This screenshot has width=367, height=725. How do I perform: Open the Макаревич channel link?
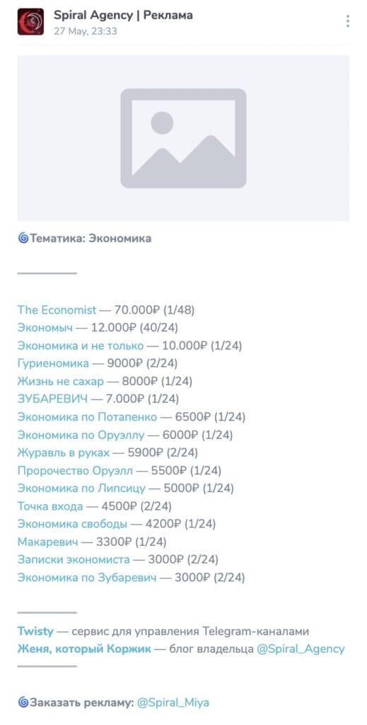(x=49, y=542)
